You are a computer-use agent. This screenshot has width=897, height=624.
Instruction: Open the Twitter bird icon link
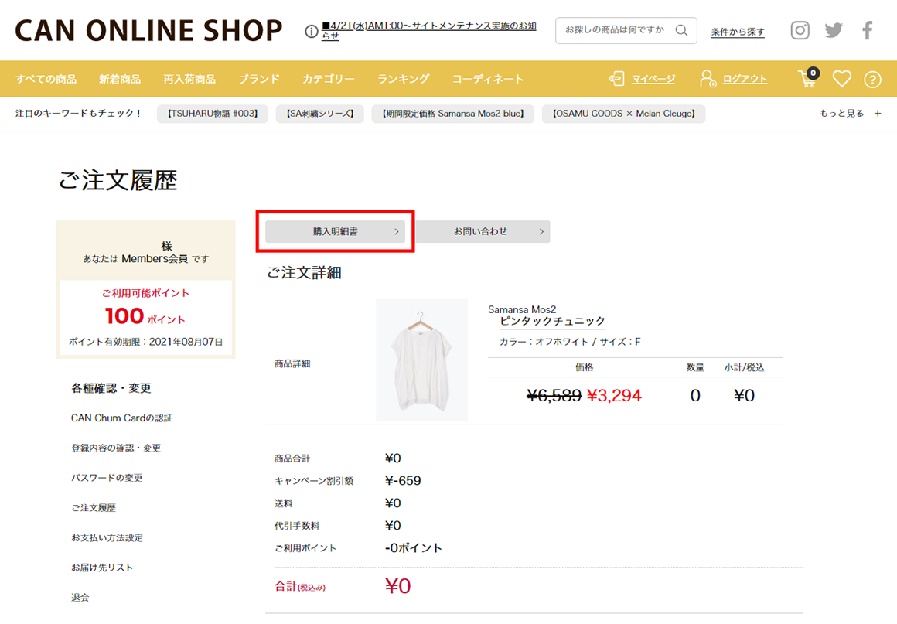(834, 31)
